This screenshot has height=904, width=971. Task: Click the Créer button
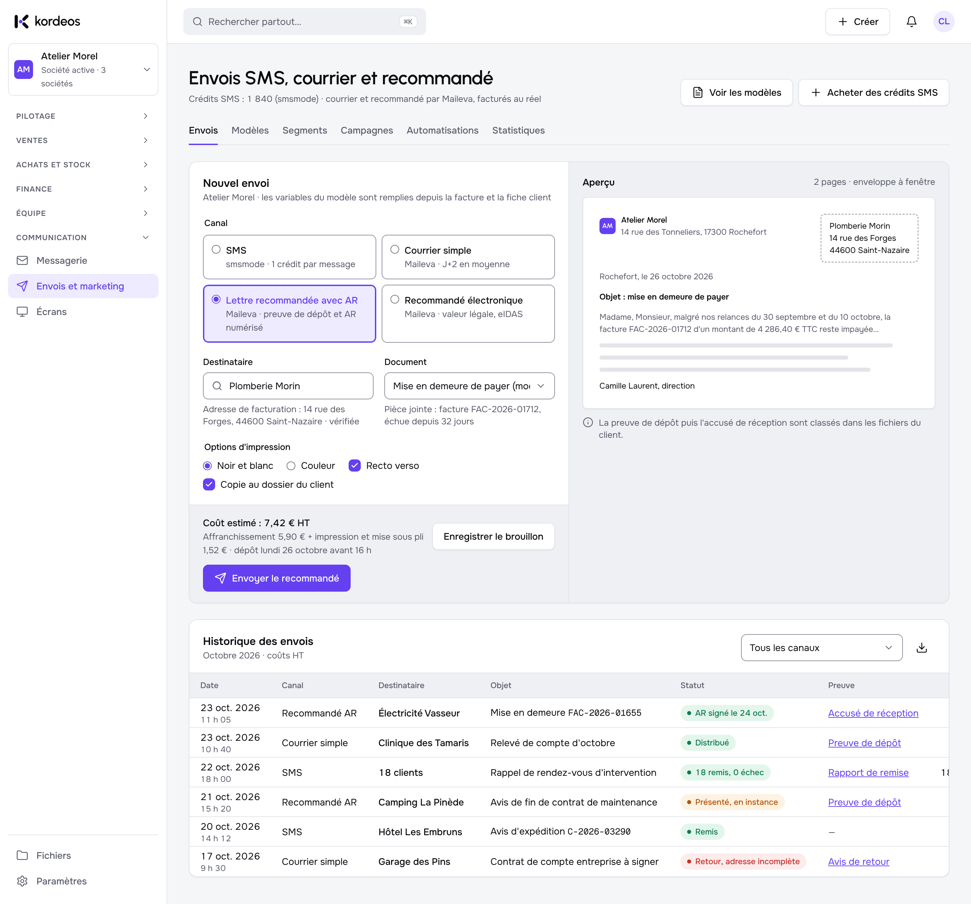[858, 22]
